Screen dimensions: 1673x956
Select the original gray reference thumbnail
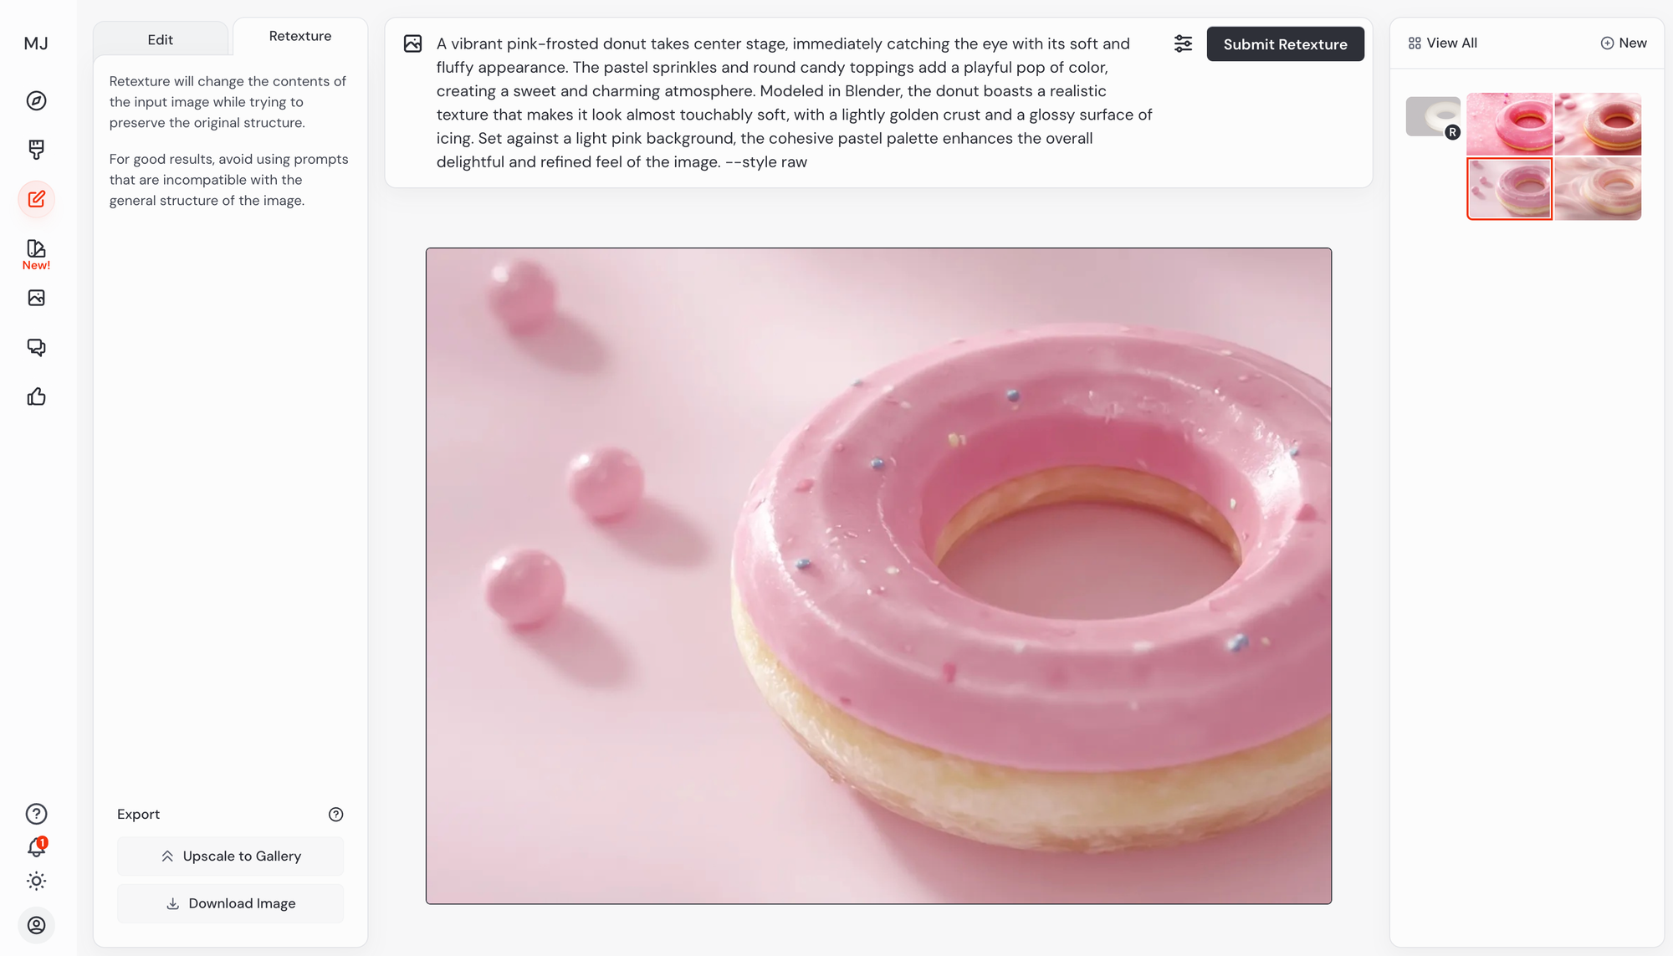coord(1433,116)
